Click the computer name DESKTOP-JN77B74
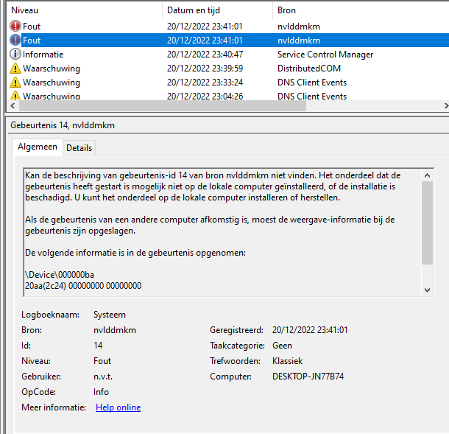The width and height of the screenshot is (449, 434). [308, 377]
